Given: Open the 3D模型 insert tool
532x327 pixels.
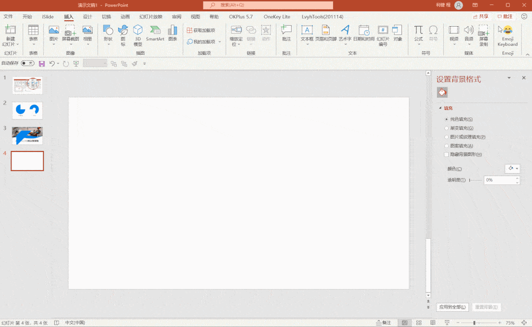Looking at the screenshot, I should coord(138,36).
